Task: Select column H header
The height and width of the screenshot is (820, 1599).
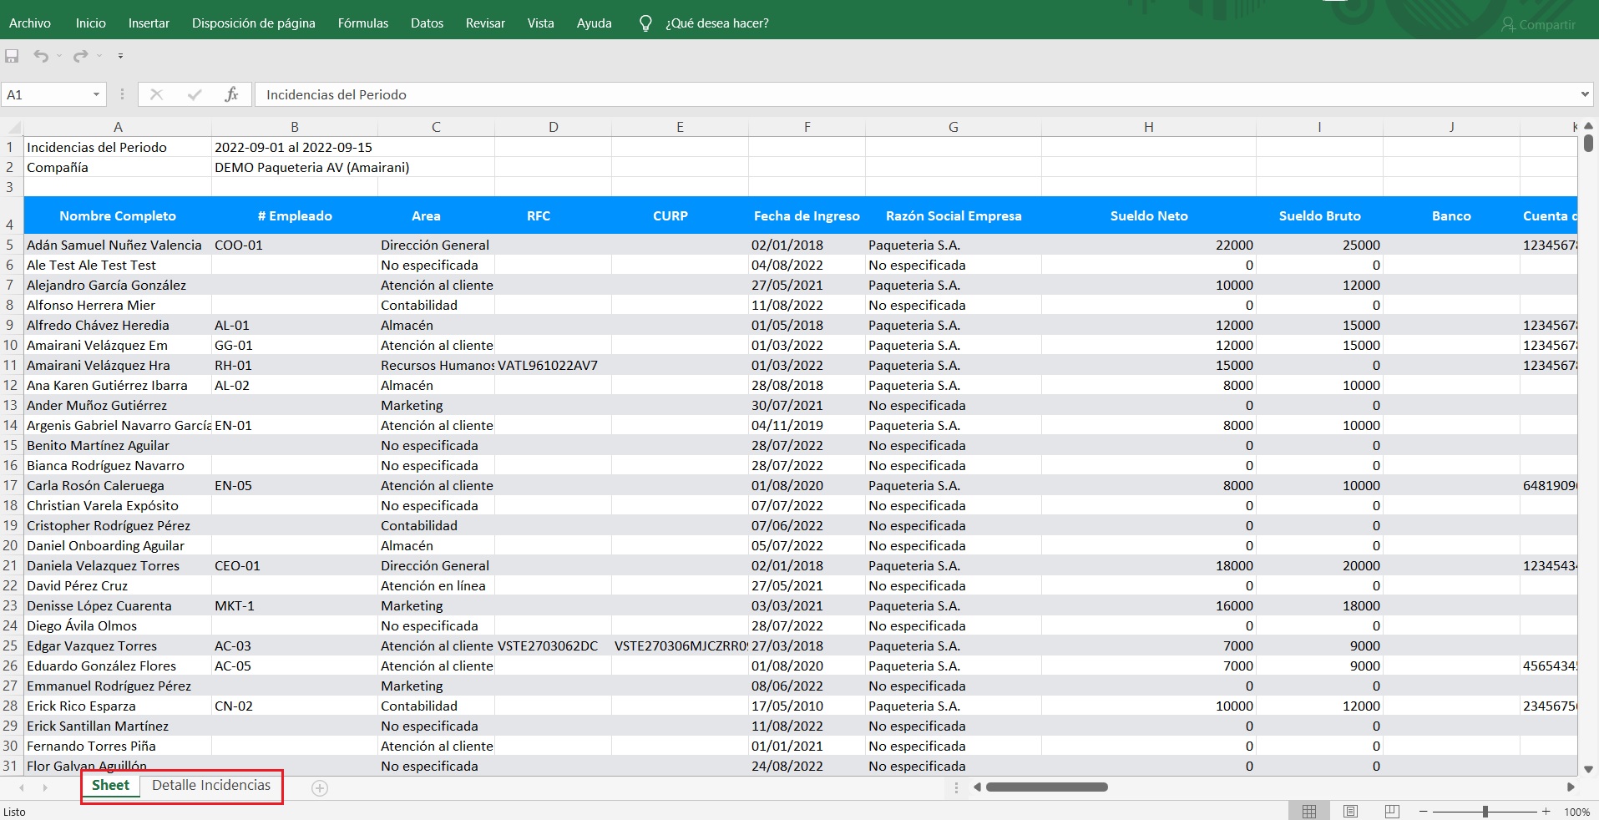Action: (1149, 127)
